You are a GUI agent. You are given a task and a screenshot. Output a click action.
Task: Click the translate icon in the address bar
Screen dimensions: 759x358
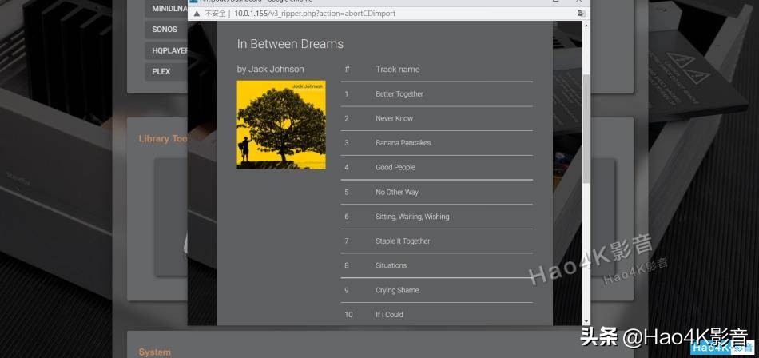581,14
